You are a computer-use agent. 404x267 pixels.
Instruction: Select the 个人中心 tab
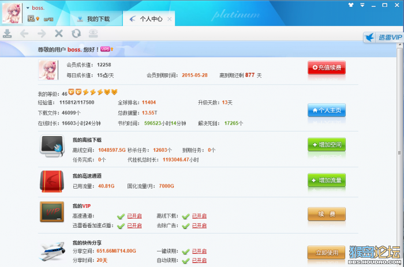click(x=149, y=19)
